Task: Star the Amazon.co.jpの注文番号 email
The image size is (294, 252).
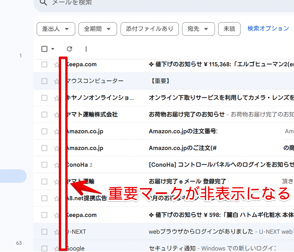Action: coord(56,132)
